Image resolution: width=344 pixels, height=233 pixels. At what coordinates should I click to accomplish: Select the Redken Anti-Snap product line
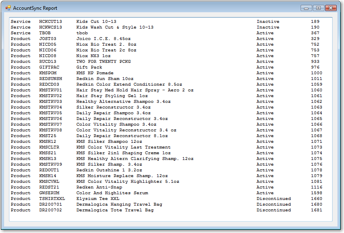click(x=99, y=187)
